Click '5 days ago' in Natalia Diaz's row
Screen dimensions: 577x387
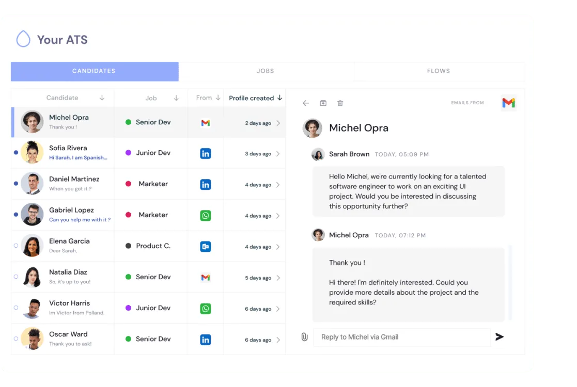click(x=258, y=278)
